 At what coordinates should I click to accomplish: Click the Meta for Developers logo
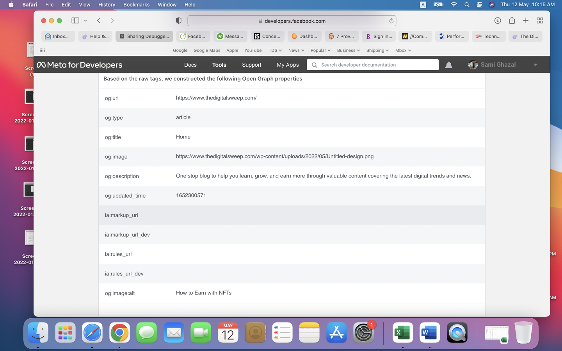(80, 65)
